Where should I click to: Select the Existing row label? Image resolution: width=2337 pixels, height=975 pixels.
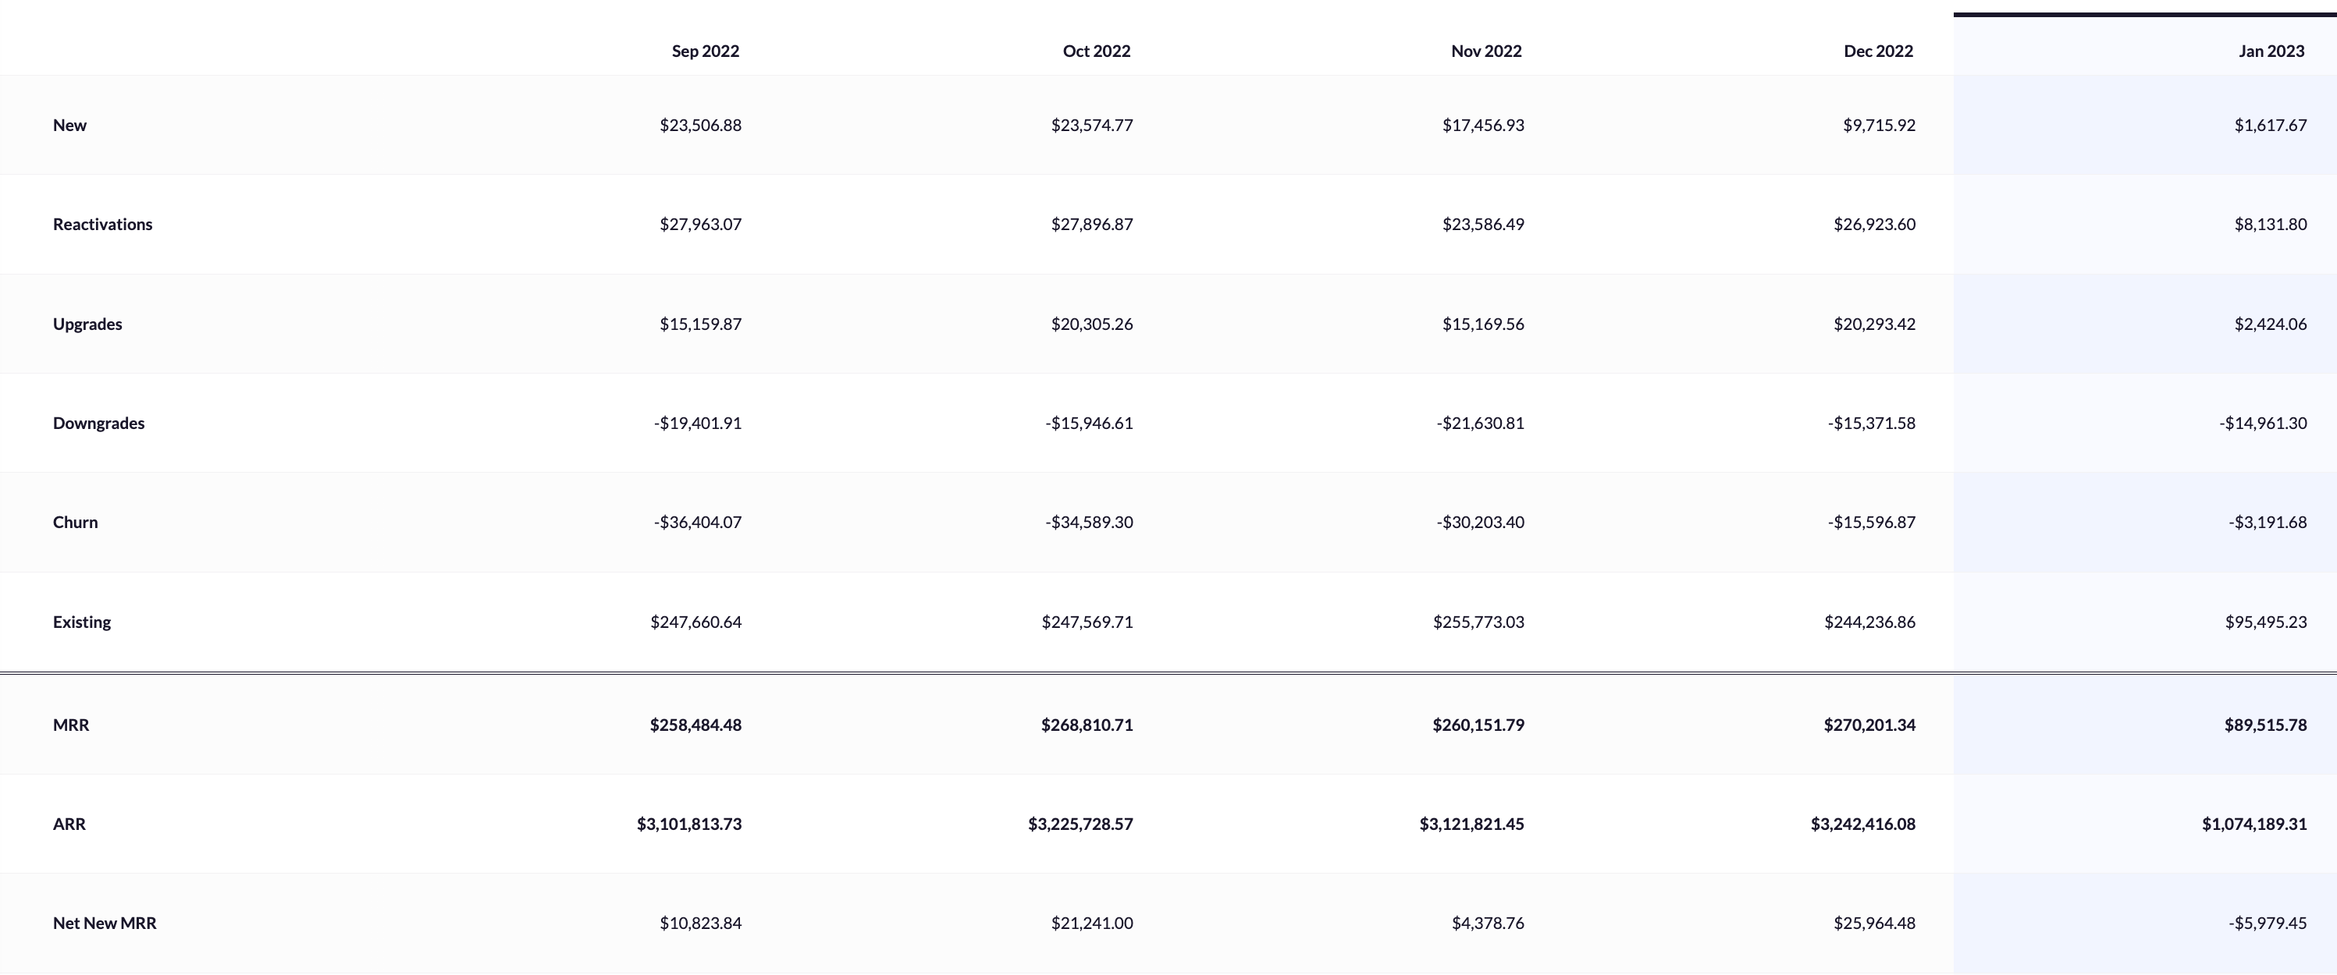tap(82, 622)
